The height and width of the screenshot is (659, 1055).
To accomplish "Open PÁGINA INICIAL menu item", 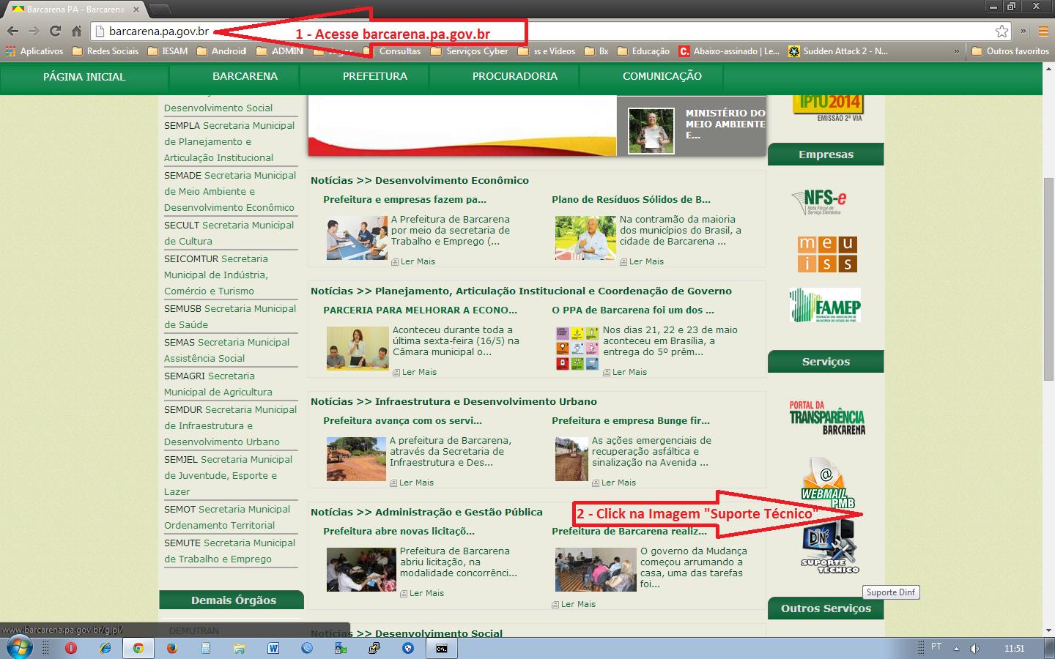I will tap(84, 76).
